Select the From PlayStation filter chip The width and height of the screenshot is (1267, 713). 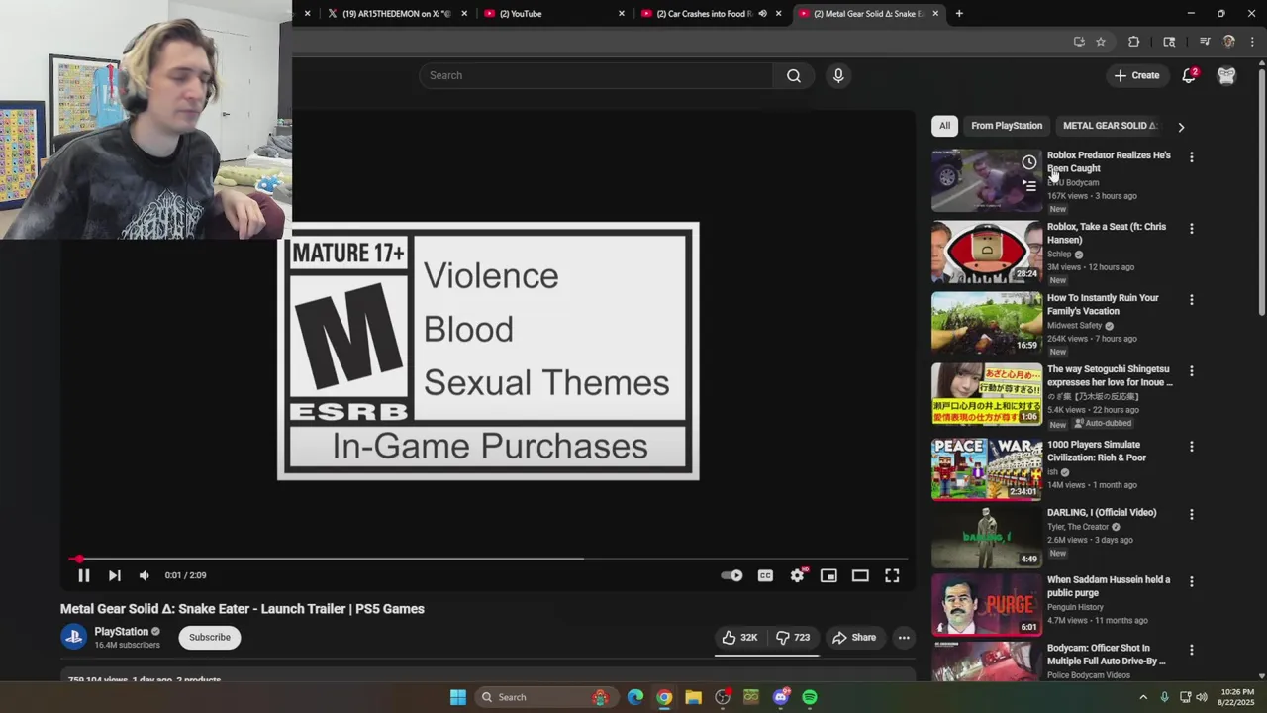[1007, 126]
